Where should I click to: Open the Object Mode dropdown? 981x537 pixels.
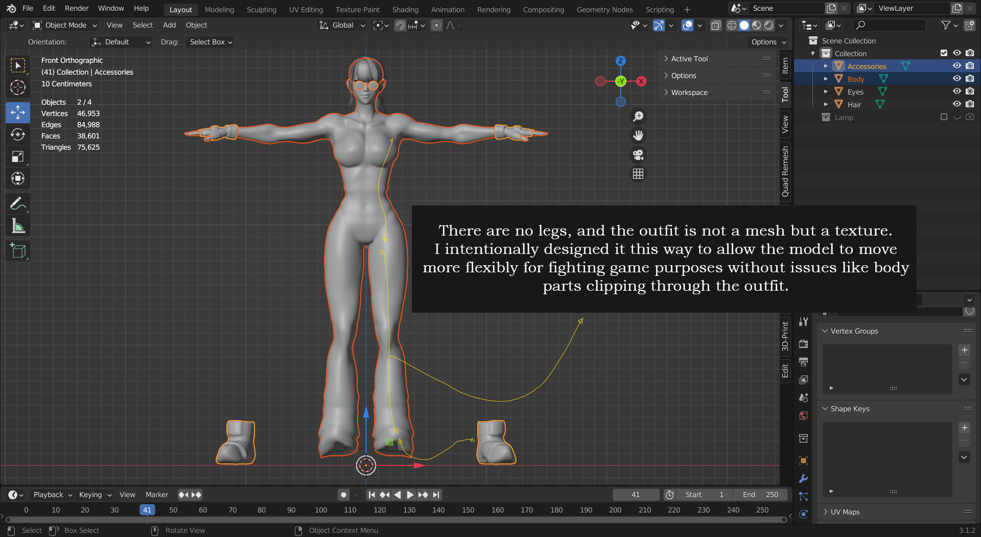click(x=65, y=25)
